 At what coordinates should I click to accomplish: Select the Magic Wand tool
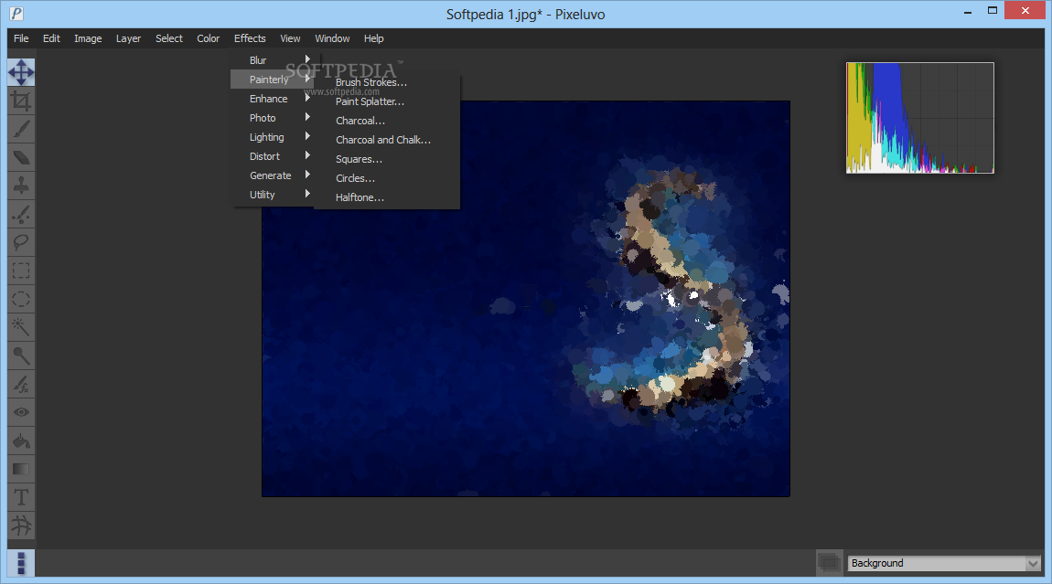(x=21, y=327)
